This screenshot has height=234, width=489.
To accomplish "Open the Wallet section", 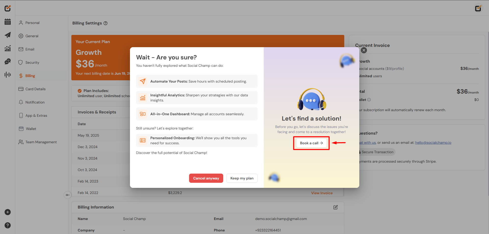I will [x=42, y=129].
